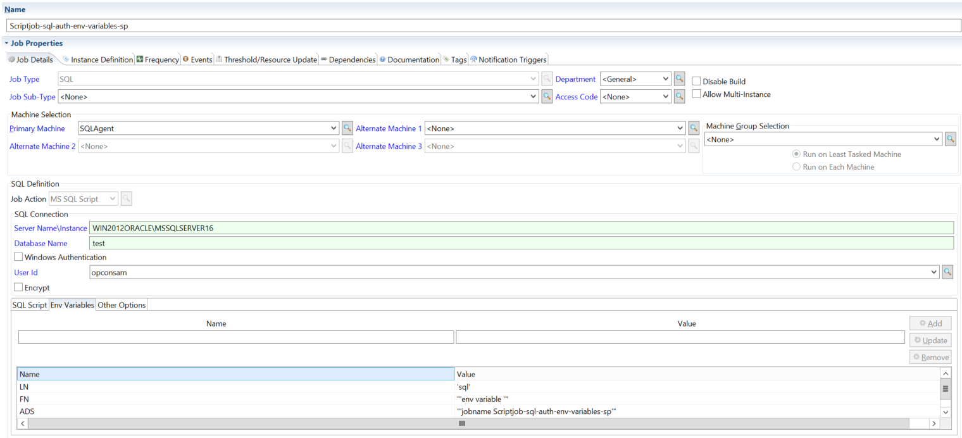Click the Update button
The image size is (962, 438).
tap(930, 341)
